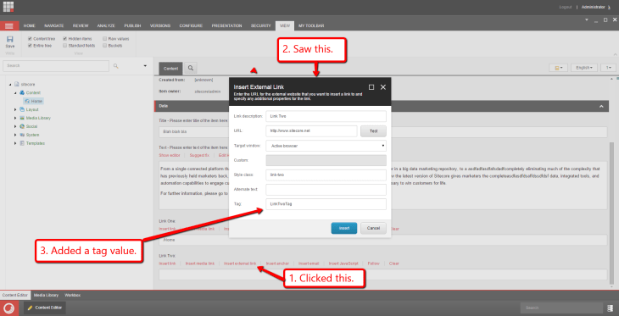Enable the Standard fields checkbox
This screenshot has height=316, width=619.
(65, 46)
